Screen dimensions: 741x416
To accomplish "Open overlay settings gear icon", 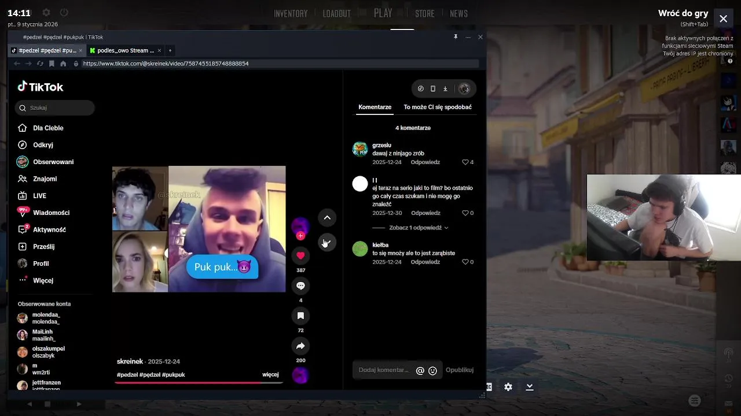I will point(508,387).
